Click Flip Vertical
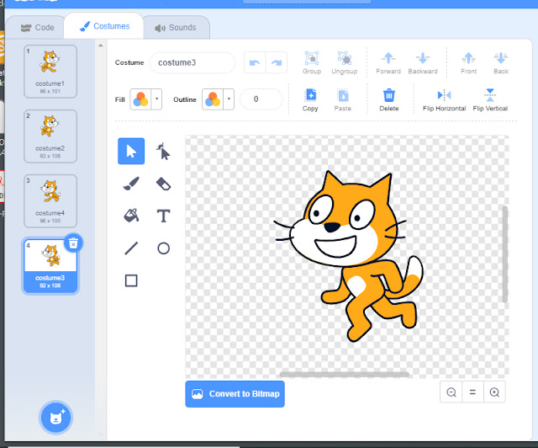 tap(490, 99)
